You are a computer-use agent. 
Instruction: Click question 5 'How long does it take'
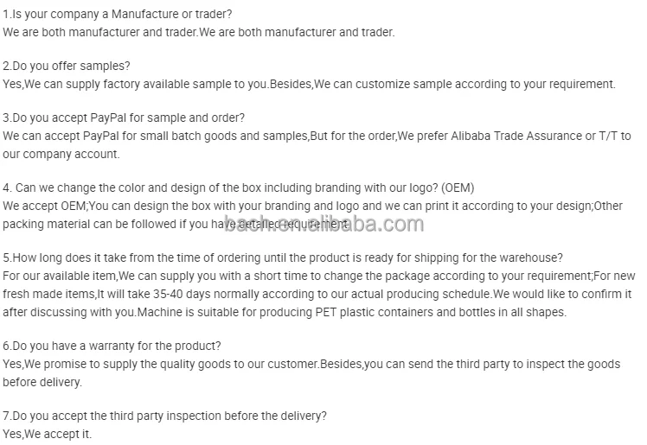click(x=283, y=258)
